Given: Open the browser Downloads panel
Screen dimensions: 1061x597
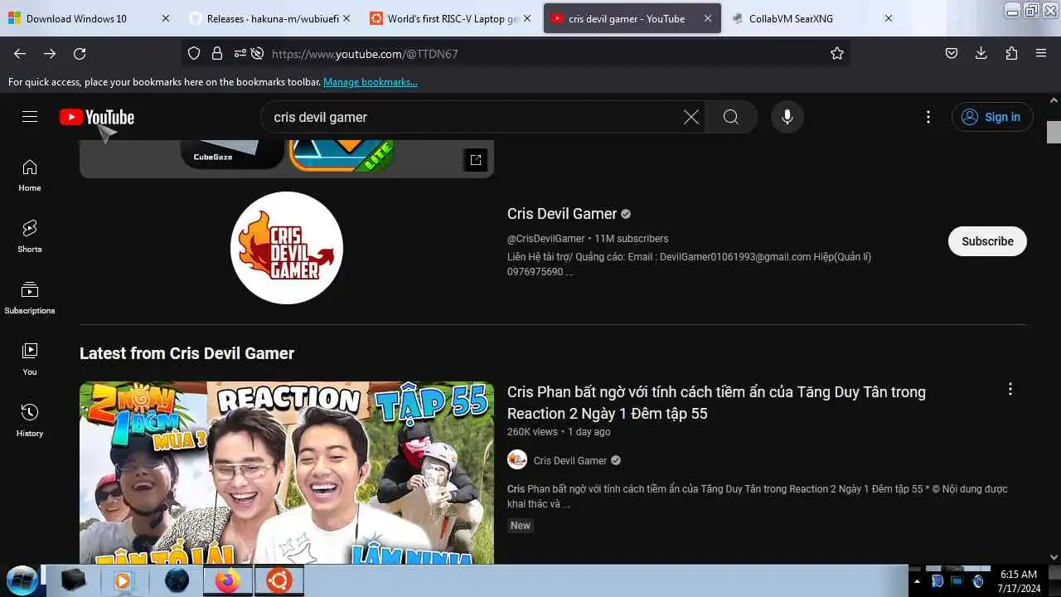Looking at the screenshot, I should click(x=981, y=53).
